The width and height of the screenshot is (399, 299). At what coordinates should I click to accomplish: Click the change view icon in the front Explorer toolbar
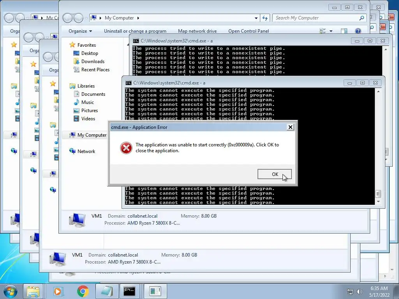323,31
